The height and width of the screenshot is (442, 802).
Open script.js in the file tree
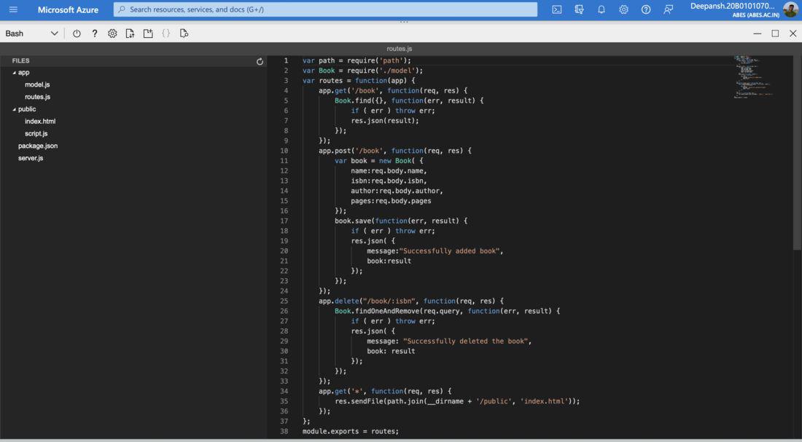pos(36,134)
